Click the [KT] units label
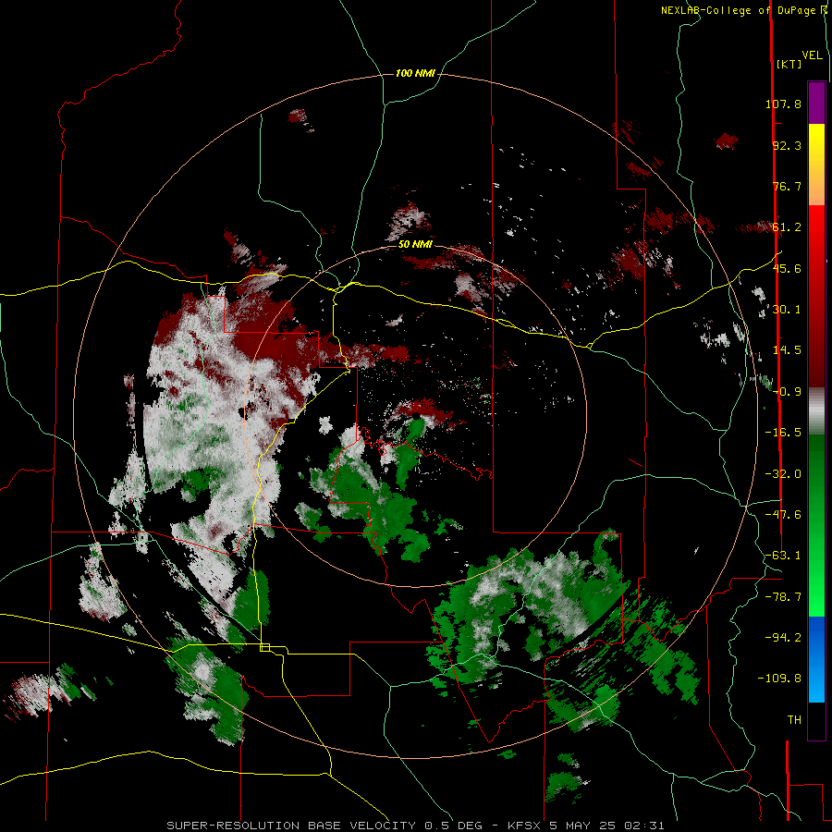This screenshot has height=832, width=832. 789,64
